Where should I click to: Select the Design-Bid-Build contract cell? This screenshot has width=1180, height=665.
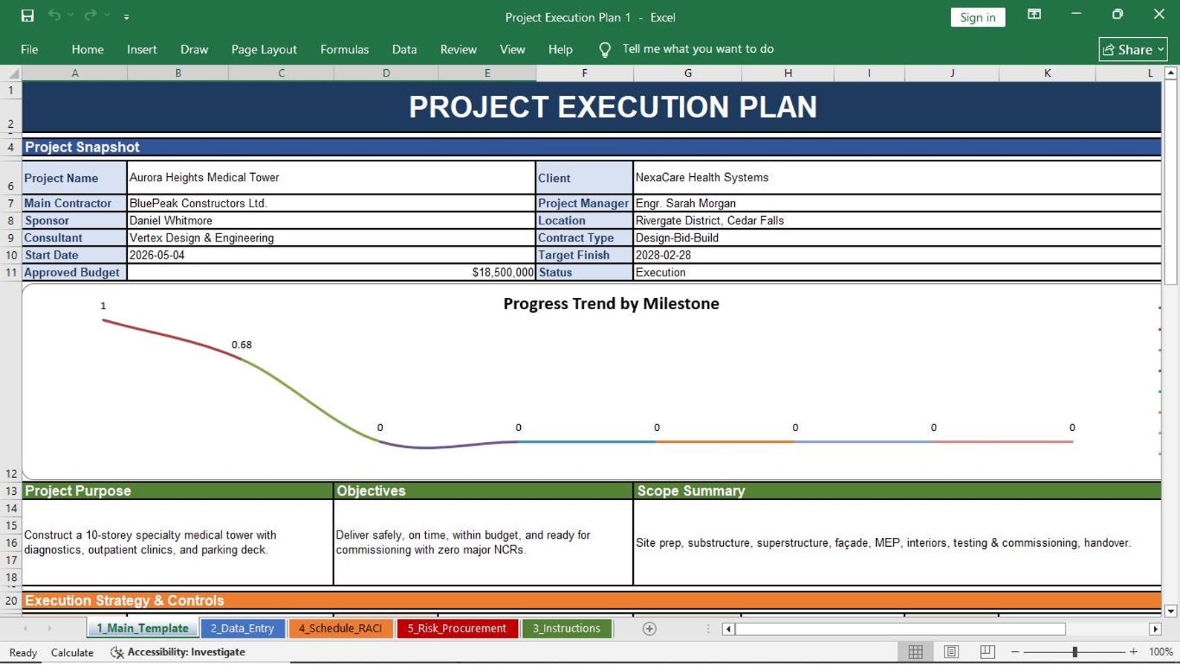[897, 238]
